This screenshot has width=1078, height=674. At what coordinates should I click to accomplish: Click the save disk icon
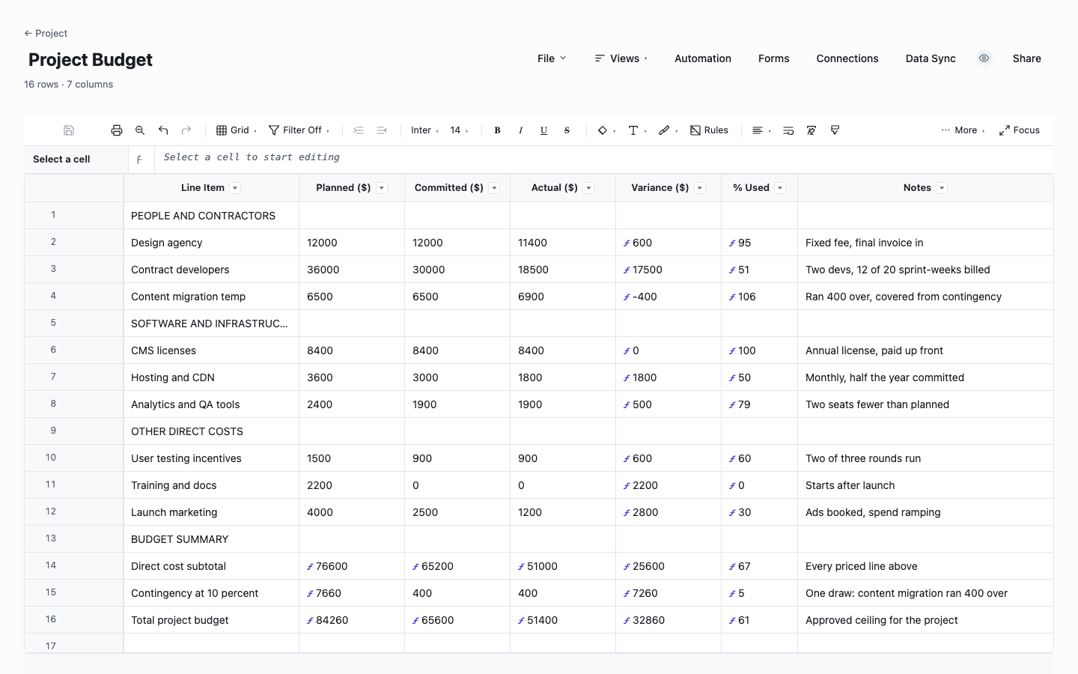[x=69, y=130]
